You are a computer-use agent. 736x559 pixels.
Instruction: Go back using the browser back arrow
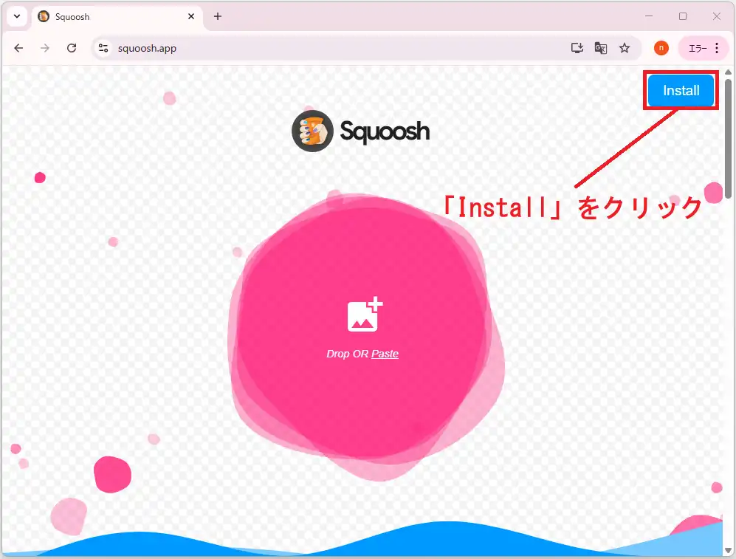18,48
